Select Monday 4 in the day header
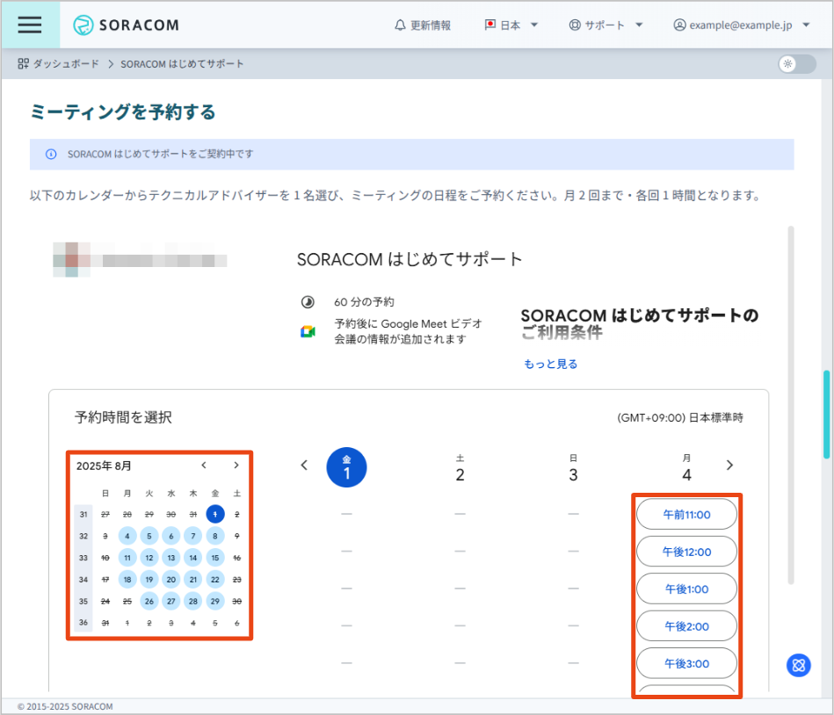 pos(686,468)
